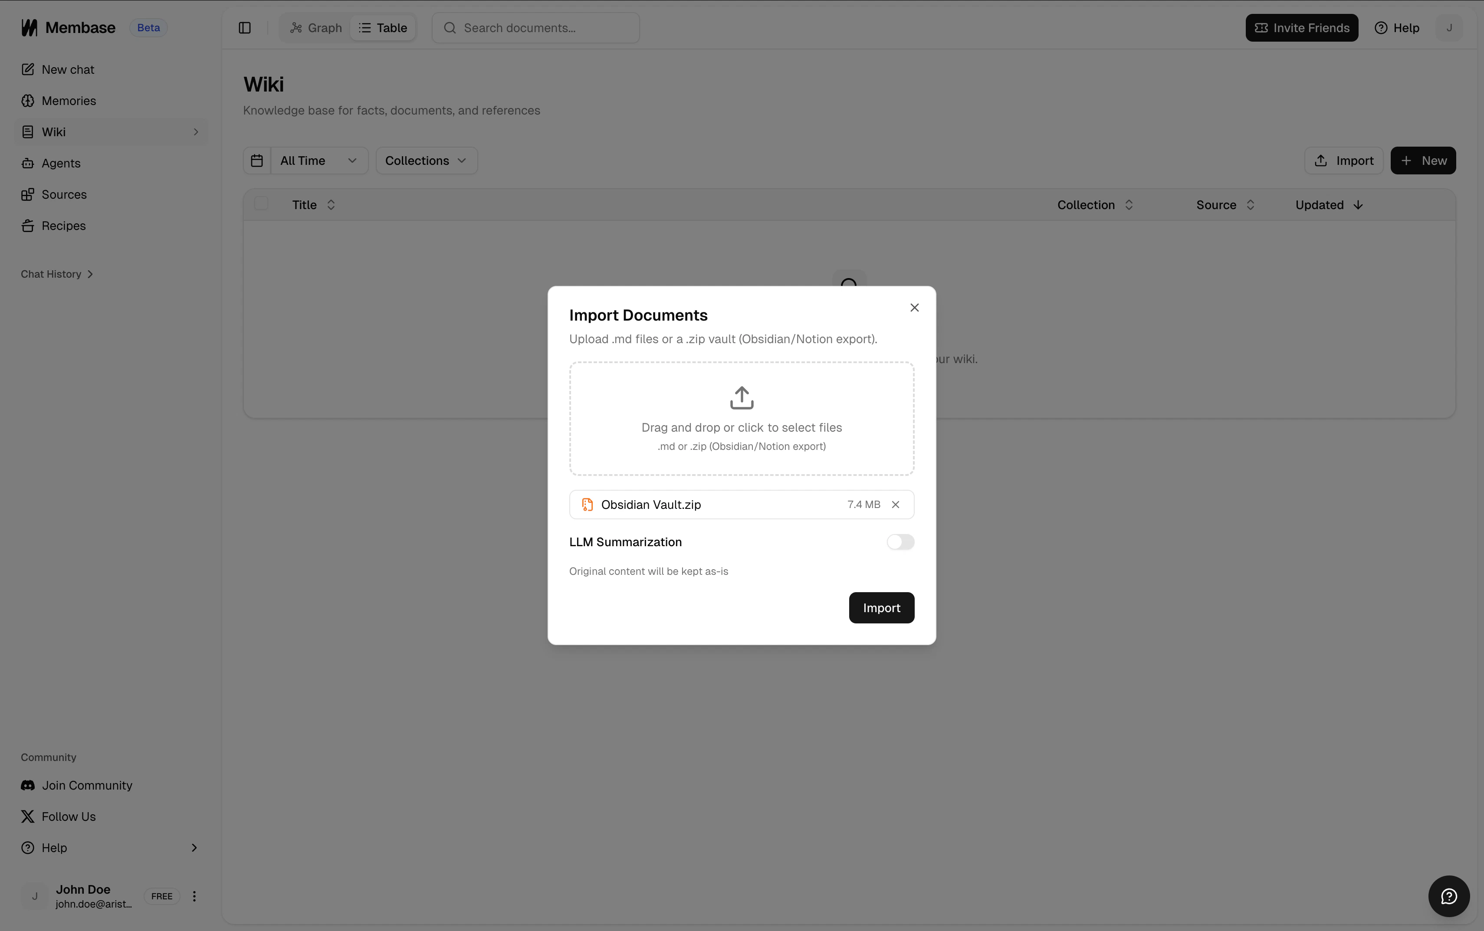Expand the Chat History section
1484x931 pixels.
click(x=57, y=274)
